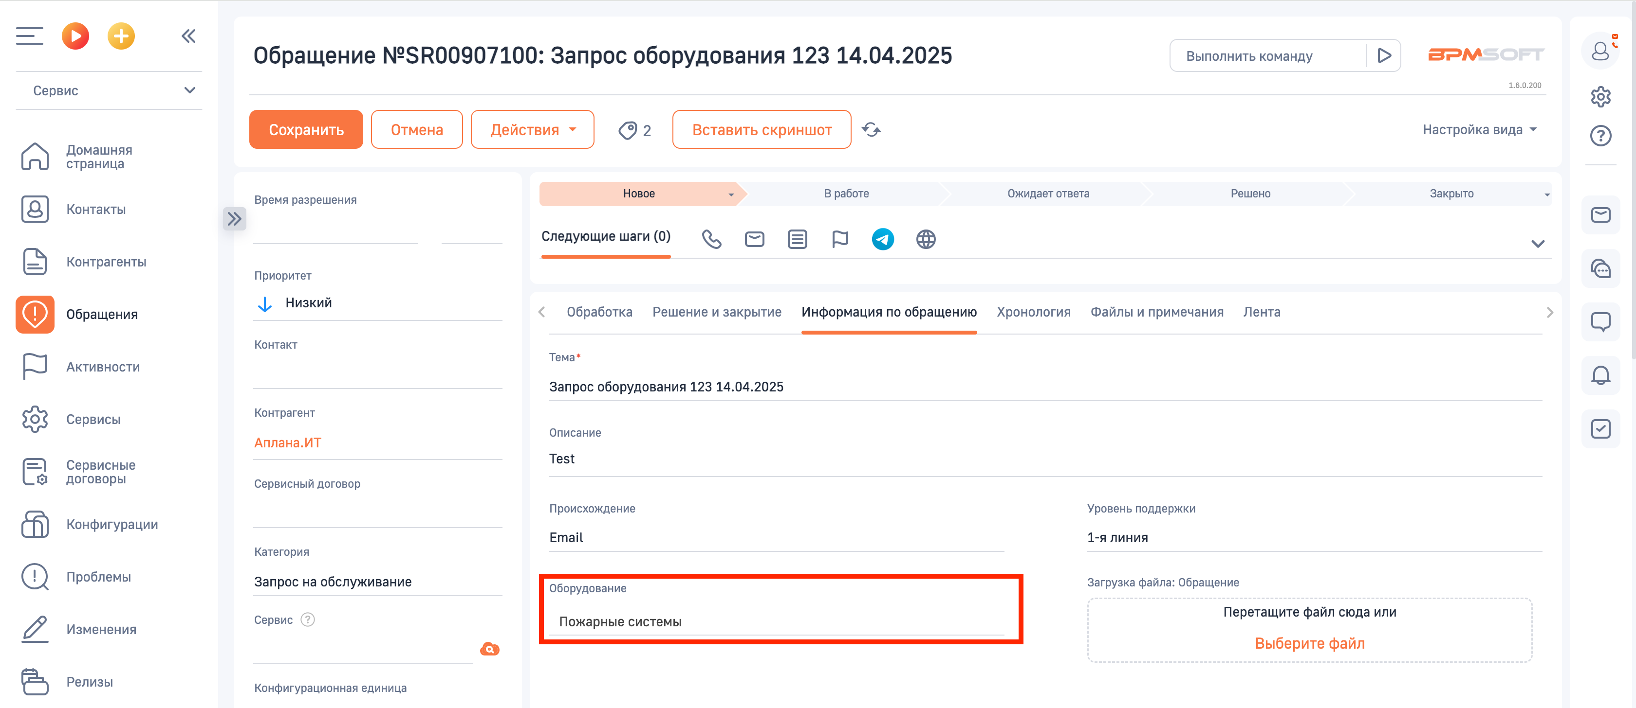Click the globe icon under next steps
1636x708 pixels.
click(925, 239)
